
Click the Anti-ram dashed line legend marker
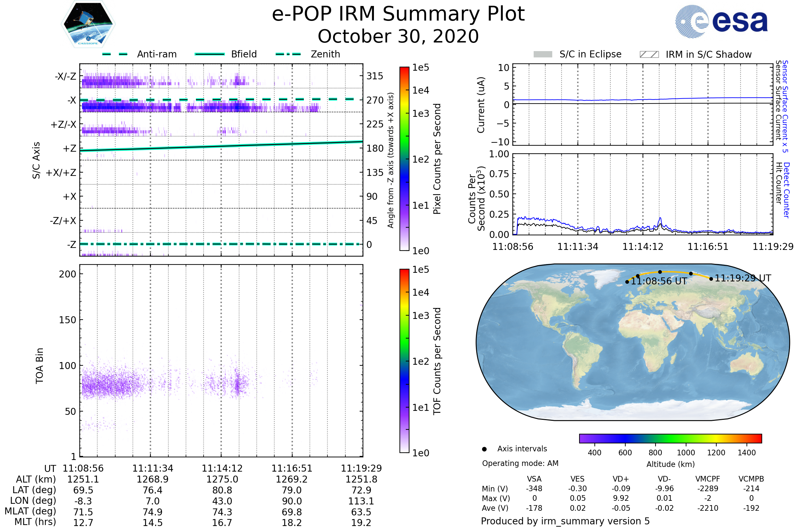coord(115,54)
